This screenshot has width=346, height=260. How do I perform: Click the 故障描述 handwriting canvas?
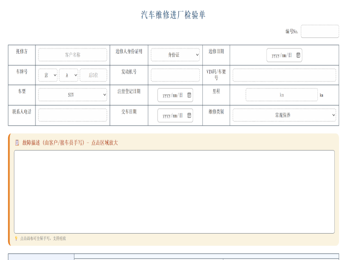(x=174, y=192)
